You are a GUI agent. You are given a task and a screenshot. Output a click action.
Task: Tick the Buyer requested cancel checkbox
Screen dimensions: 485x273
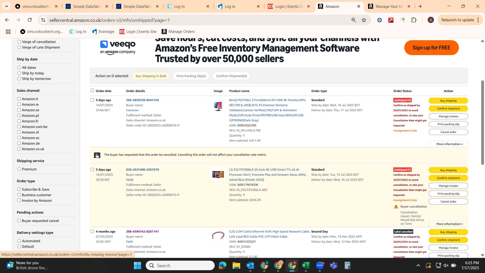pos(19,221)
